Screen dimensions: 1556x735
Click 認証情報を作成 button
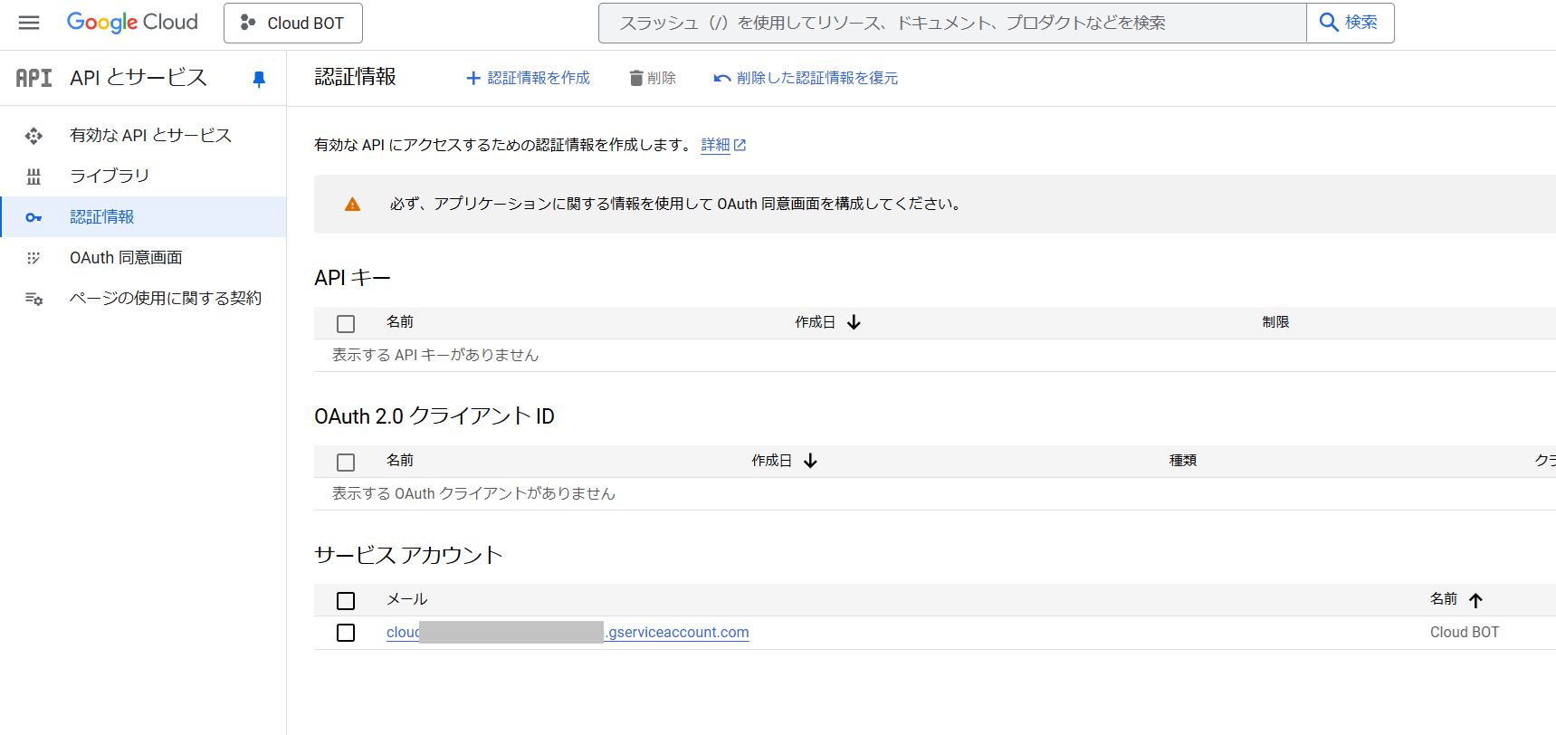tap(528, 78)
